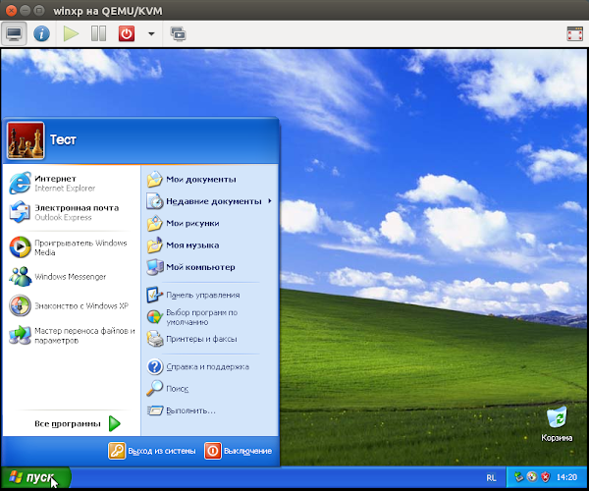This screenshot has width=589, height=491.
Task: Open Мои рисунки folder
Action: (210, 223)
